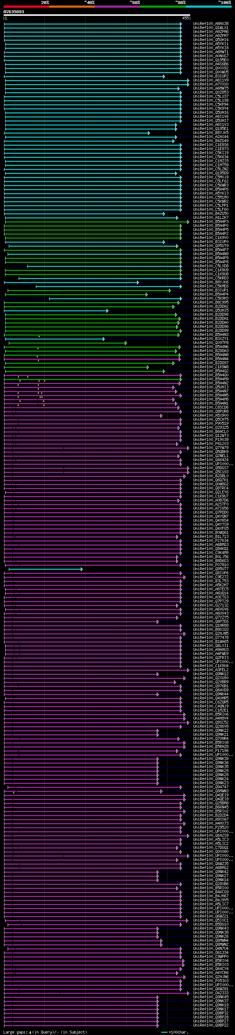
Task: Select hit label UniRef100_B3IUP2
Action: click(211, 76)
